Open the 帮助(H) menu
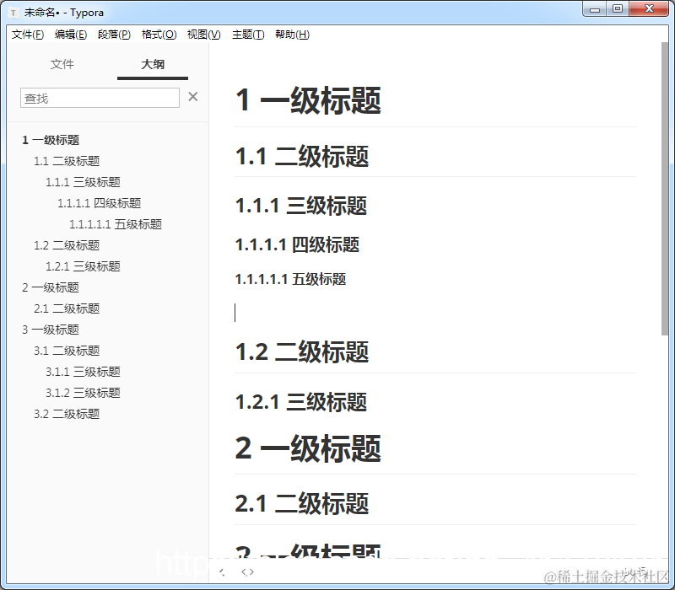Screen dimensions: 675x590 click(x=292, y=35)
